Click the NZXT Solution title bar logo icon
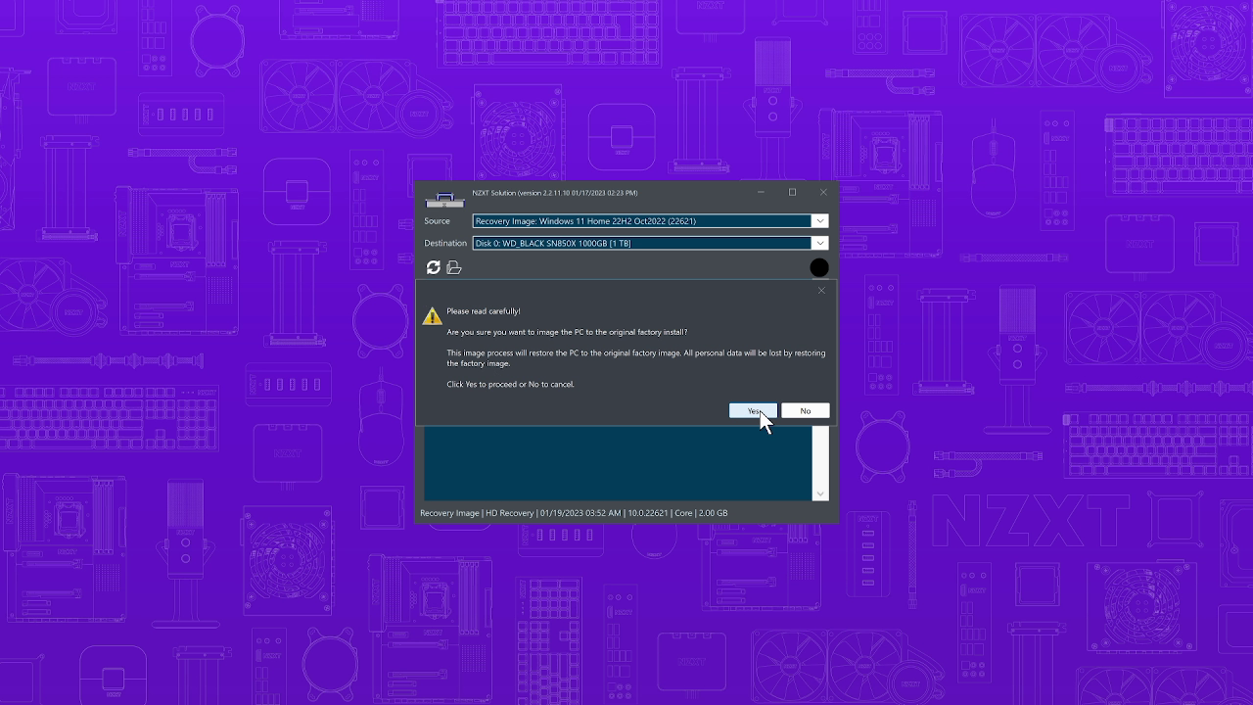Screen dimensions: 1253x705 point(443,198)
